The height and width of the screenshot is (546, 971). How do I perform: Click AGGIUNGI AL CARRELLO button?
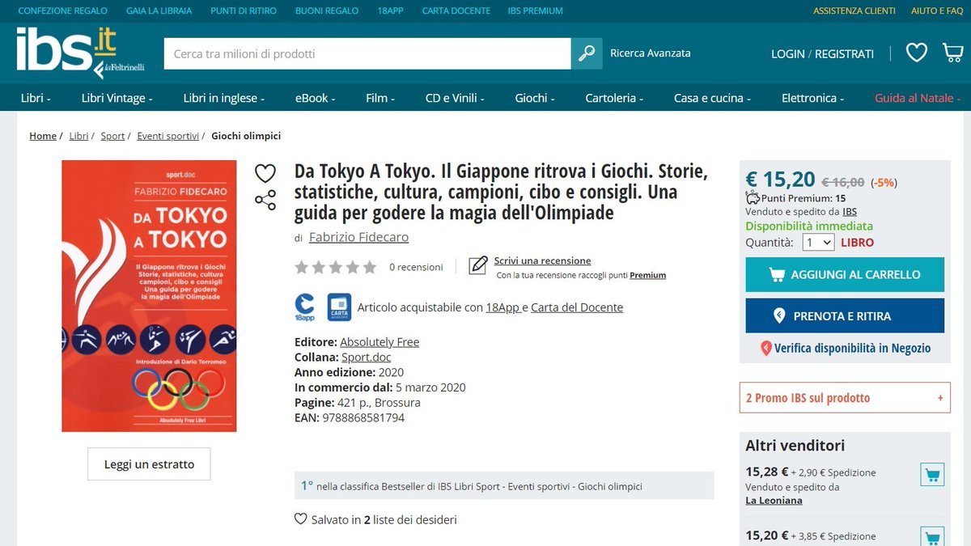845,274
